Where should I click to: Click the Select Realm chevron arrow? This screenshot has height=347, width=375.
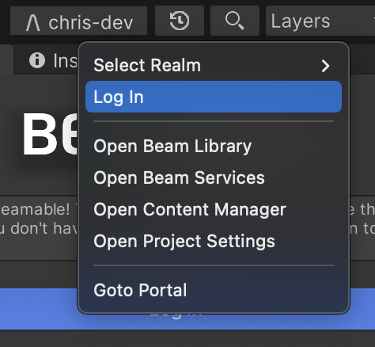326,66
